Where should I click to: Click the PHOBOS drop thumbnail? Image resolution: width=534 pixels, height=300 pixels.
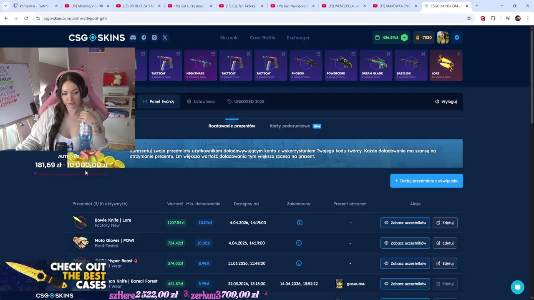pos(306,65)
